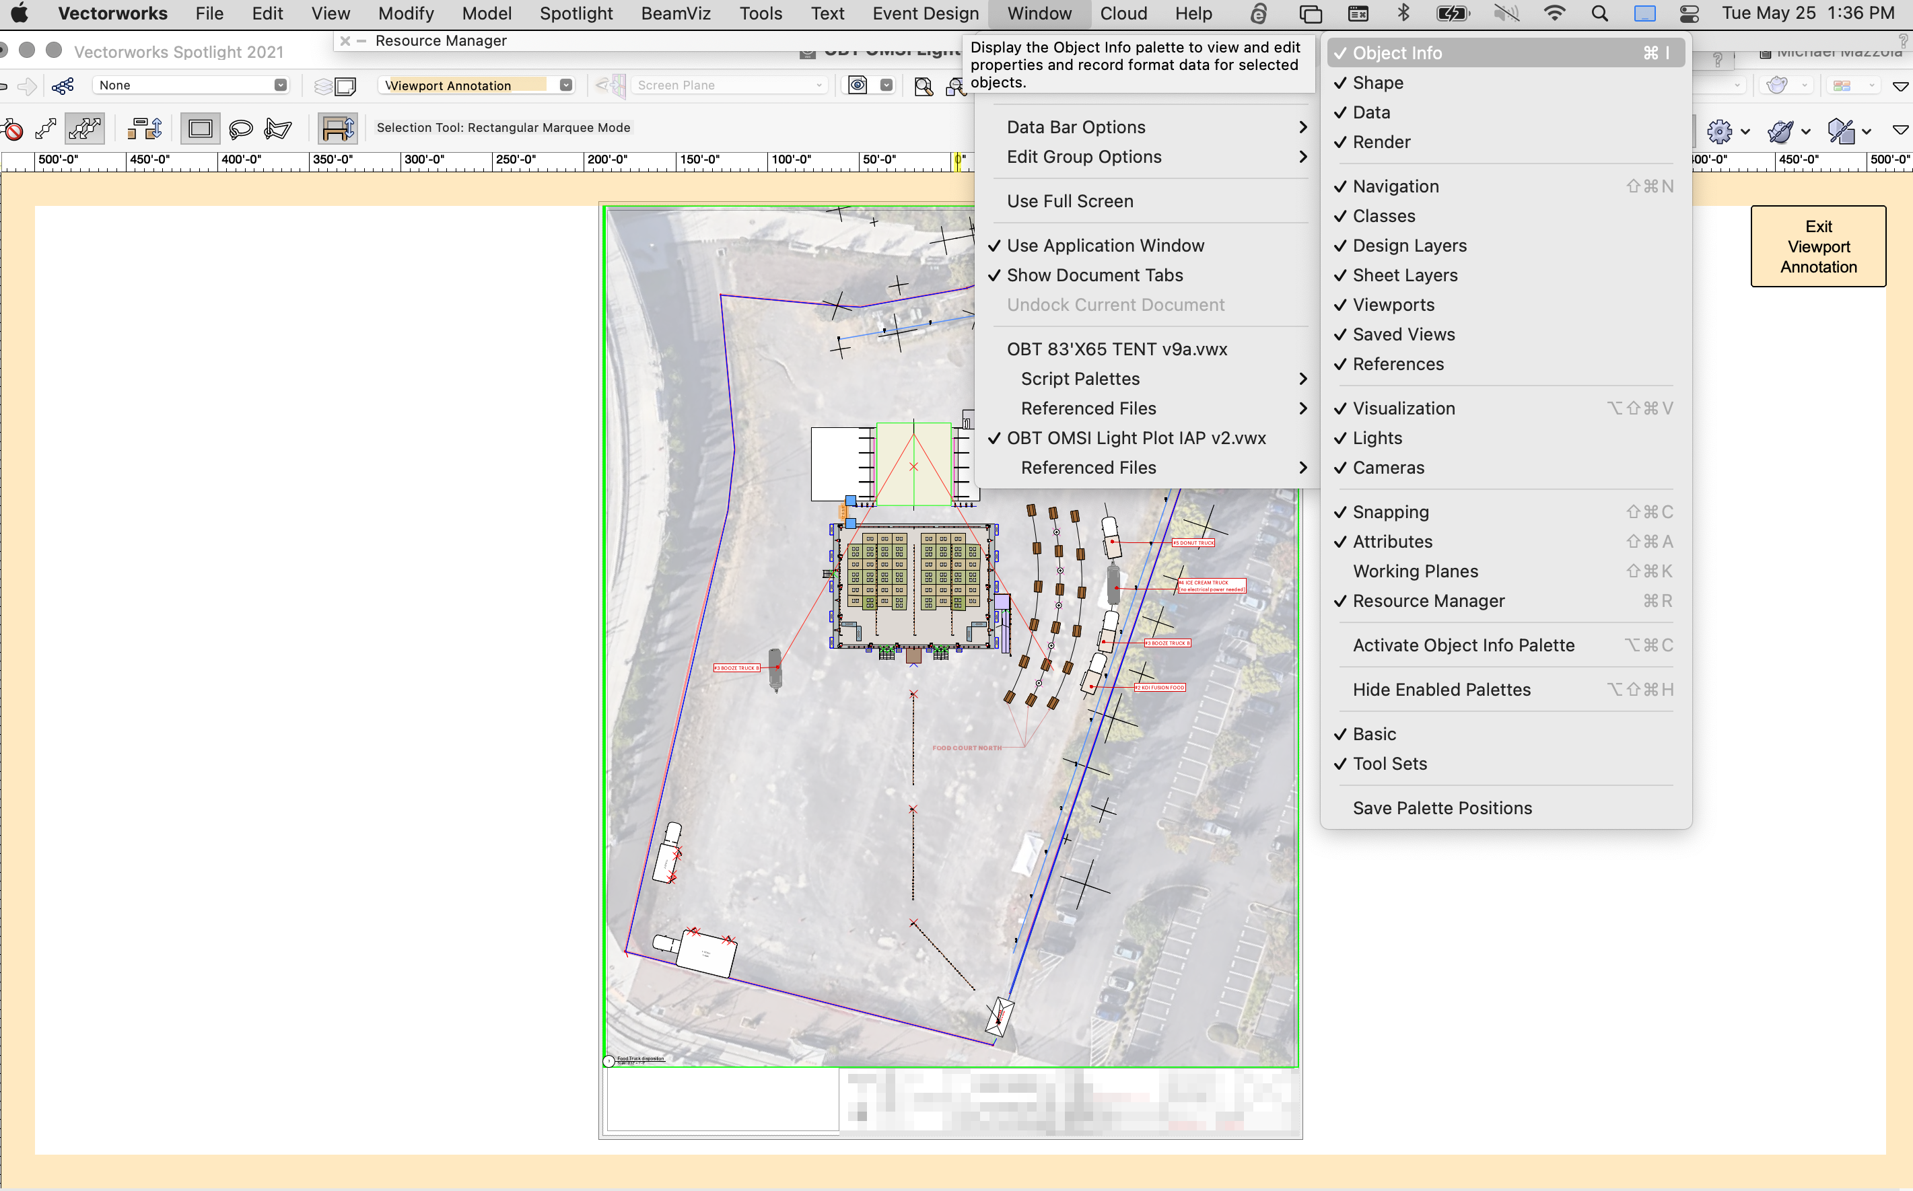The width and height of the screenshot is (1913, 1191).
Task: Select the Lasso selection mode icon
Action: click(240, 129)
